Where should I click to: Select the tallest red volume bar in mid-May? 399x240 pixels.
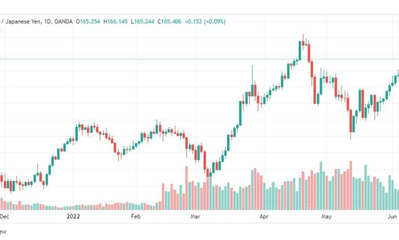pyautogui.click(x=350, y=185)
